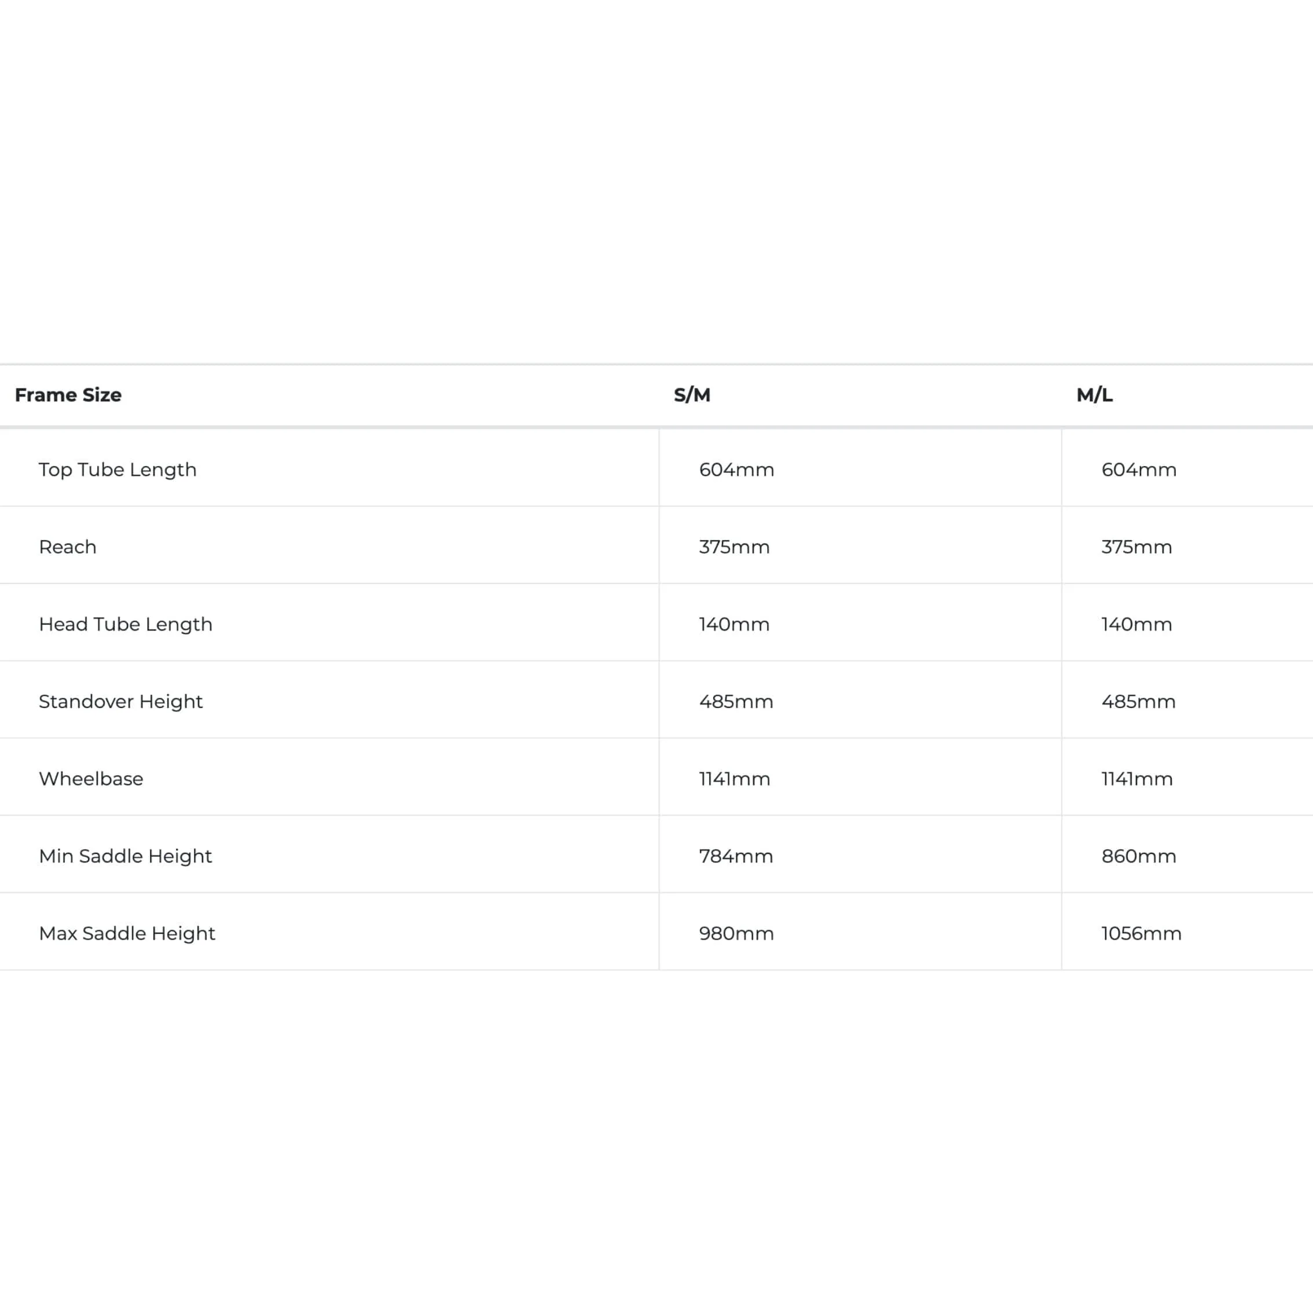Select the S/M column header

coord(692,395)
